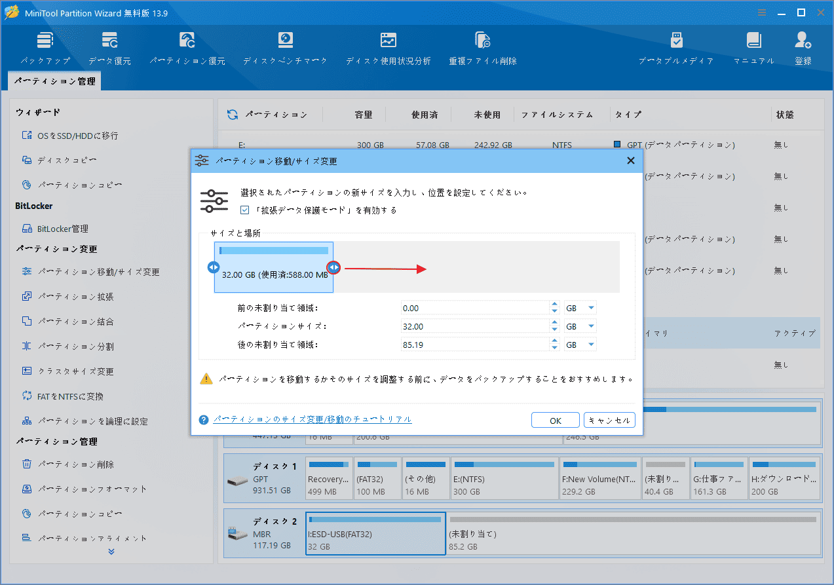Confirm resize with OK button
834x585 pixels.
pos(556,421)
